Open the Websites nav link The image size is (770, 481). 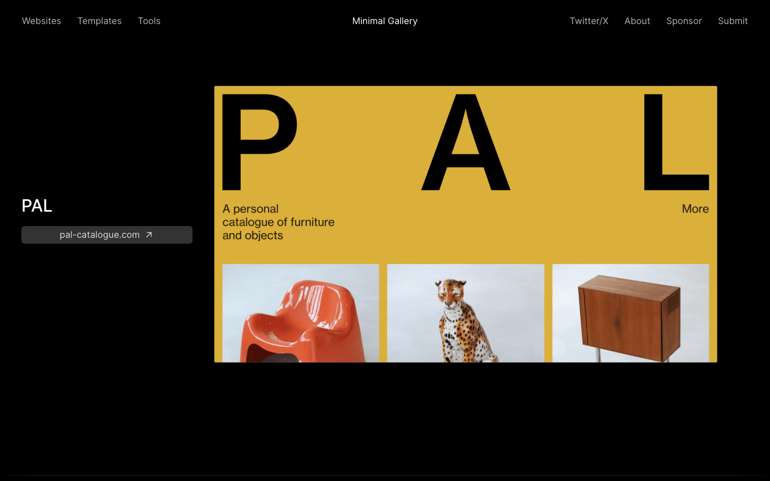click(41, 21)
